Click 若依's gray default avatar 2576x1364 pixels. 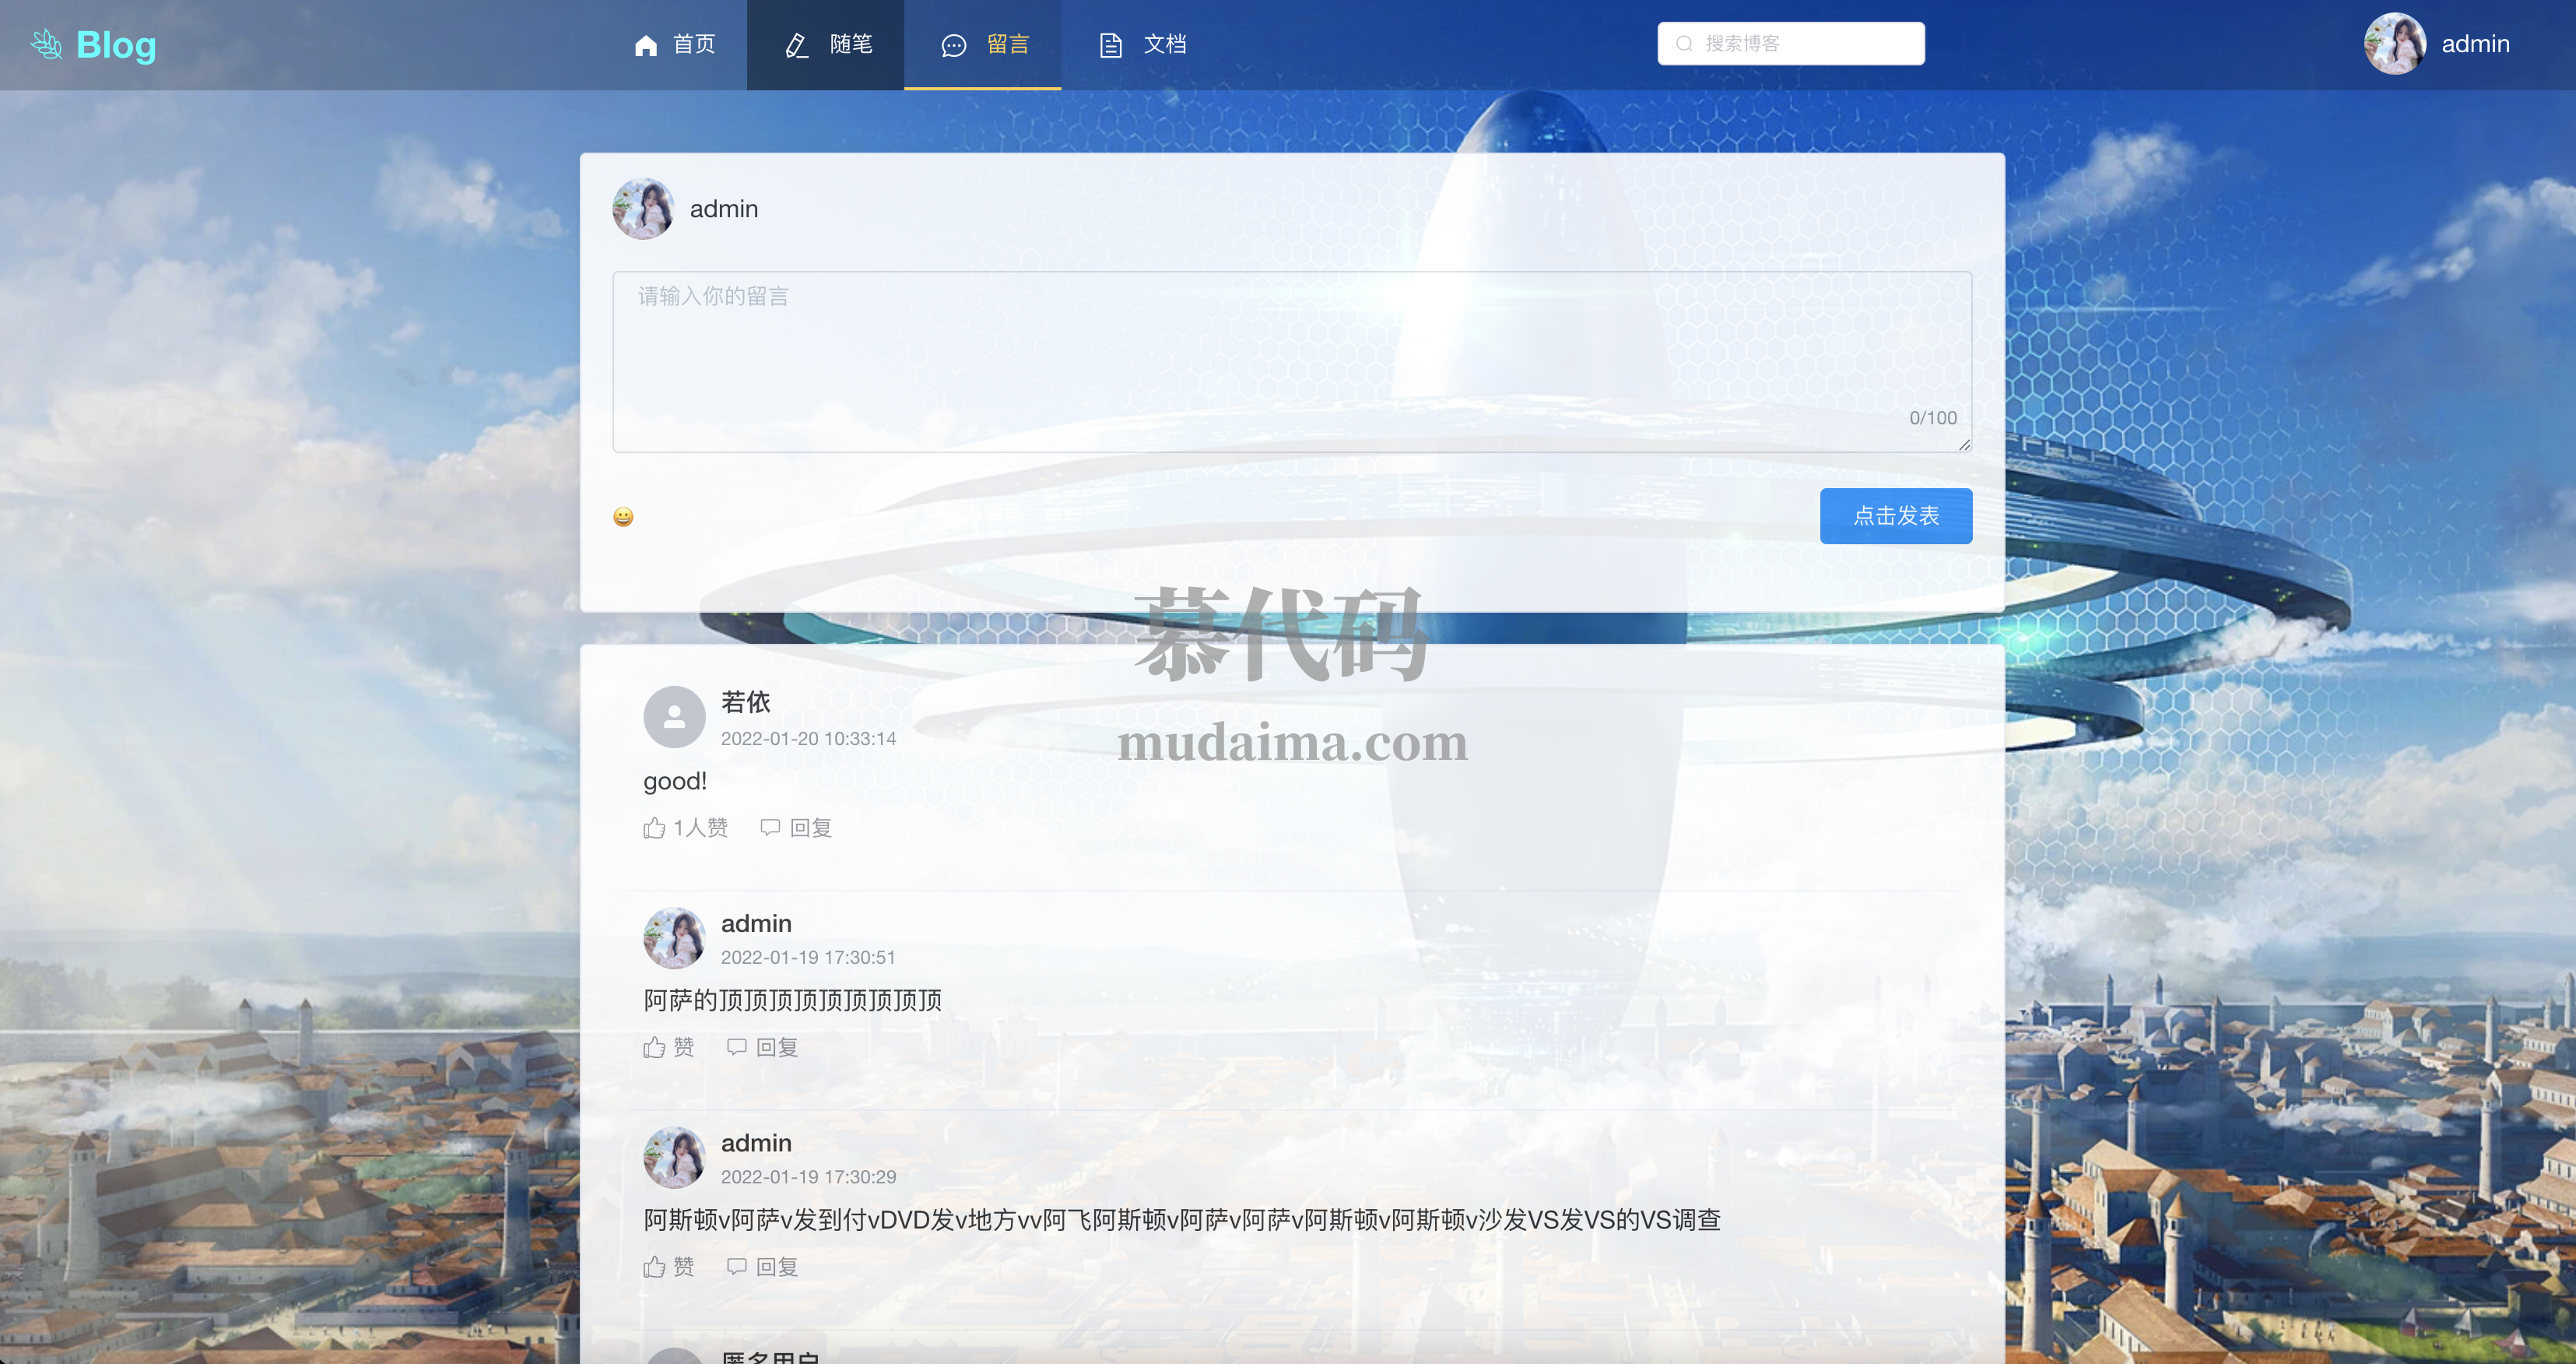(x=674, y=716)
